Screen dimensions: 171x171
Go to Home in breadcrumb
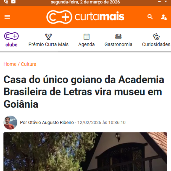(10, 64)
